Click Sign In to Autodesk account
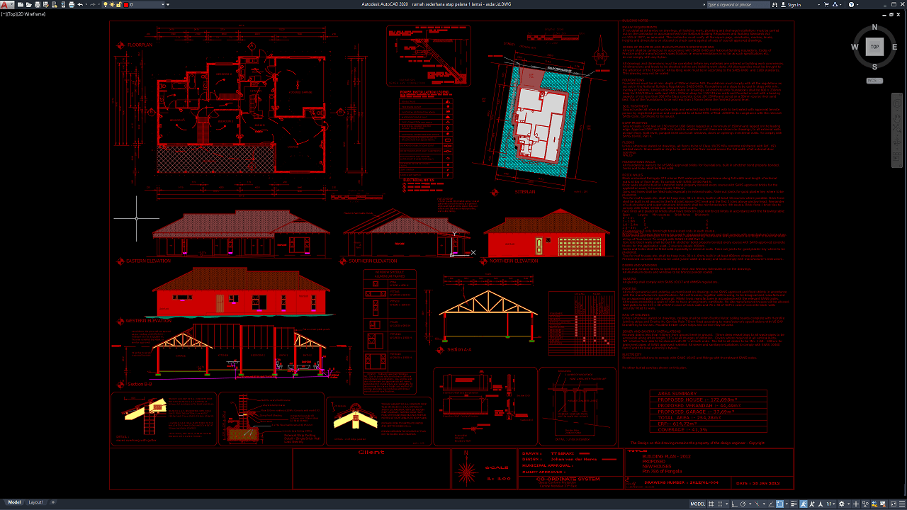 [x=794, y=5]
